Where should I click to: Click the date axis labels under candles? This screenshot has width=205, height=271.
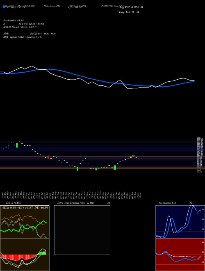(72, 195)
